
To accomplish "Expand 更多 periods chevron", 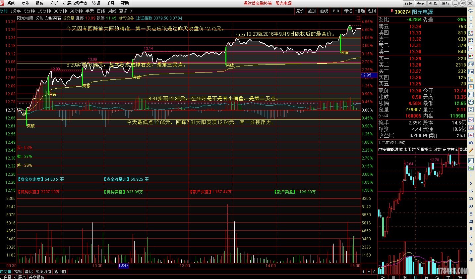I will [x=131, y=11].
